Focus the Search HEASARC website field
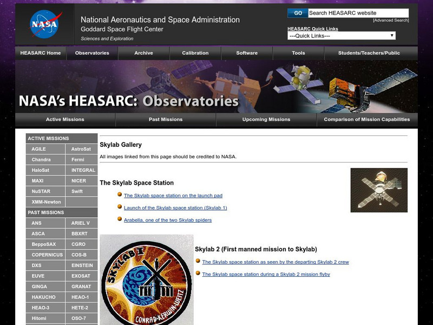The height and width of the screenshot is (325, 433). (x=358, y=13)
